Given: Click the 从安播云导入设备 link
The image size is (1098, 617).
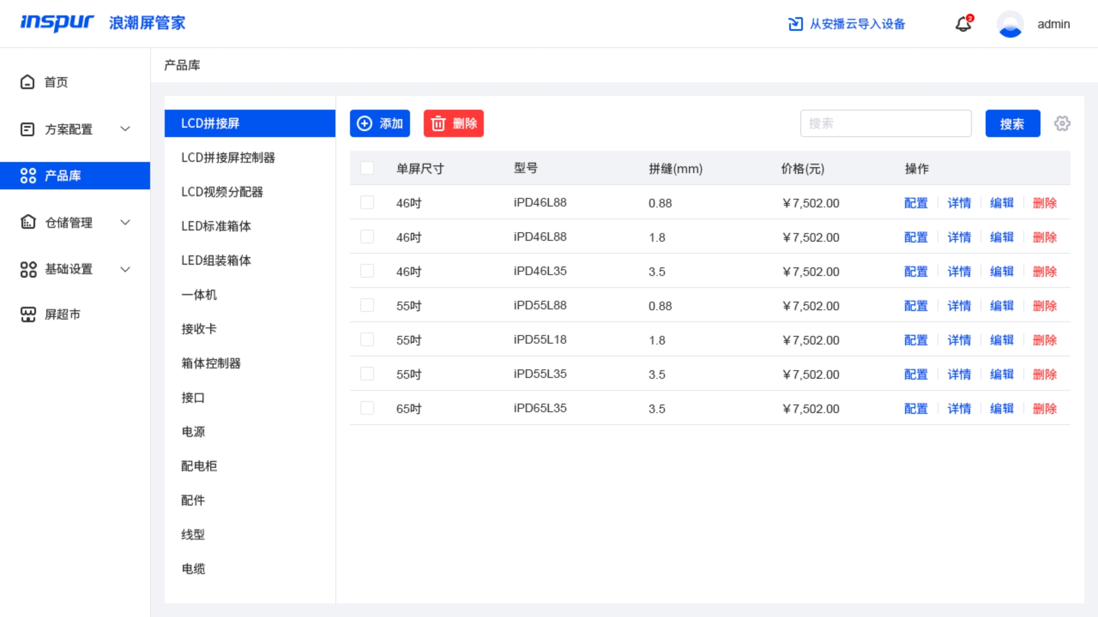Looking at the screenshot, I should 857,24.
